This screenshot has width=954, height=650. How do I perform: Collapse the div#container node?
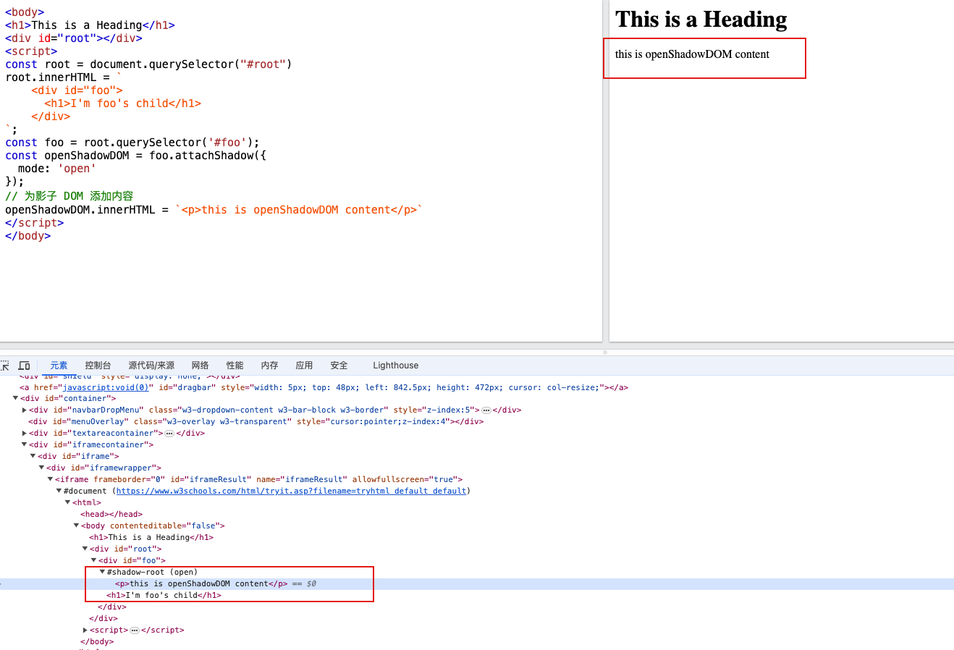coord(15,399)
